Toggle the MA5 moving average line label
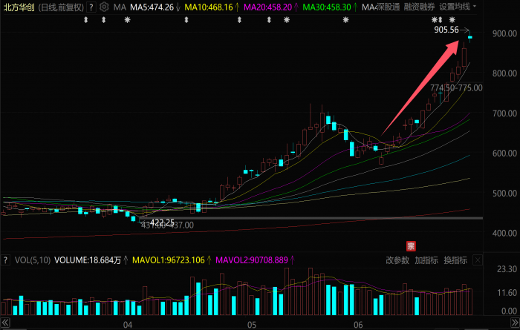The width and height of the screenshot is (520, 330). pyautogui.click(x=152, y=7)
